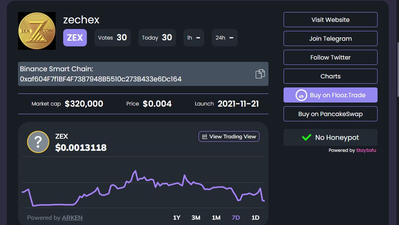
Task: Click the 24h change box
Action: [225, 38]
